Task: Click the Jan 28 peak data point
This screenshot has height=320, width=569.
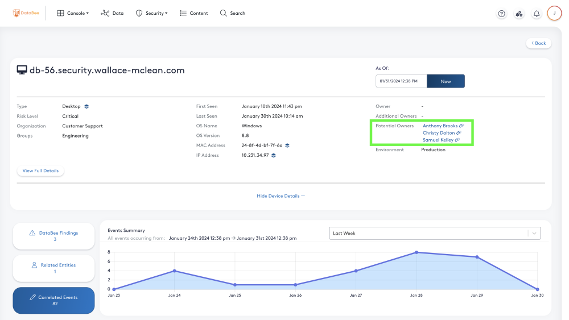Action: [417, 252]
